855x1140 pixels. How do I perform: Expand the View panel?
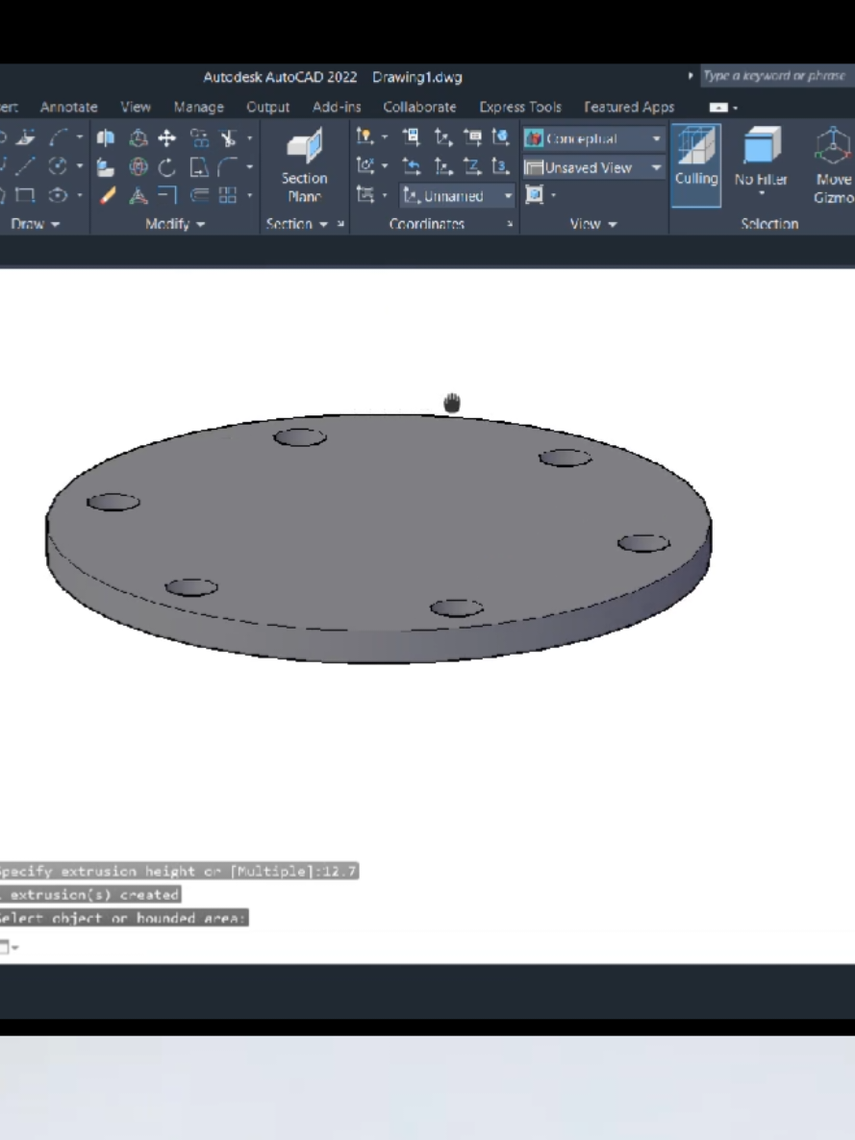593,224
